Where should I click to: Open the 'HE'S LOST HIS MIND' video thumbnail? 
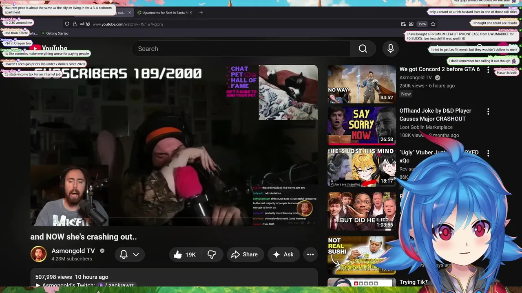point(362,167)
